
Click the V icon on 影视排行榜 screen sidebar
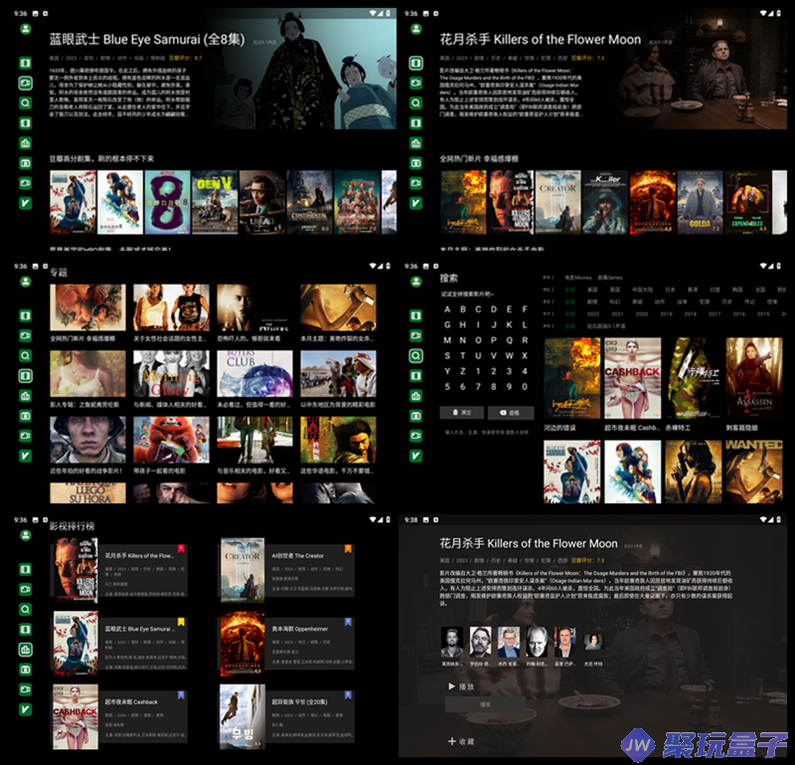(x=26, y=709)
